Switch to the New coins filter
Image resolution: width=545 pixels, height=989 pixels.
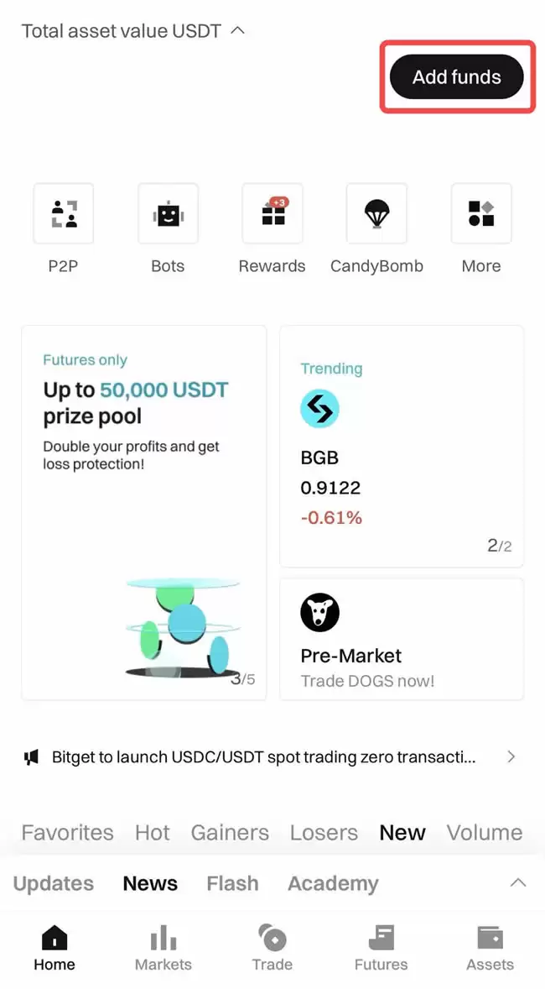pyautogui.click(x=402, y=832)
